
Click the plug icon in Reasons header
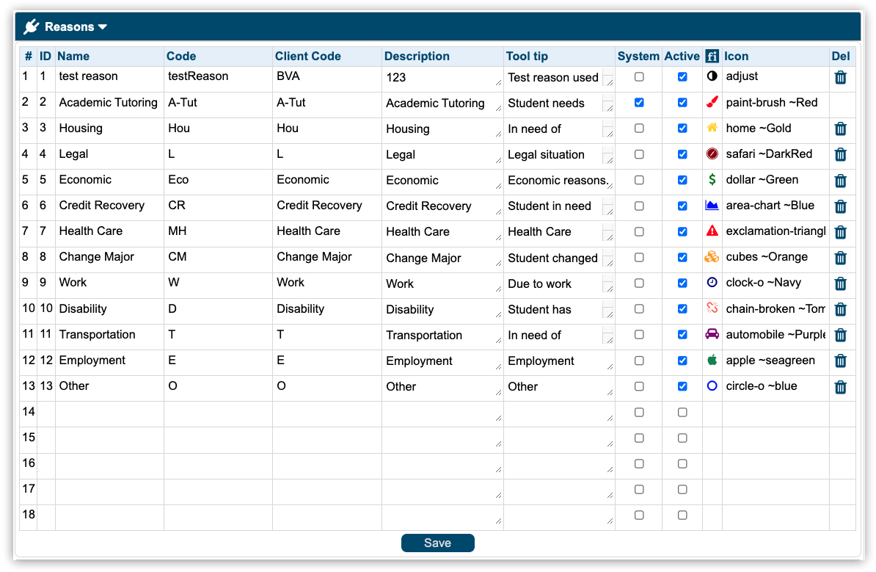coord(31,27)
